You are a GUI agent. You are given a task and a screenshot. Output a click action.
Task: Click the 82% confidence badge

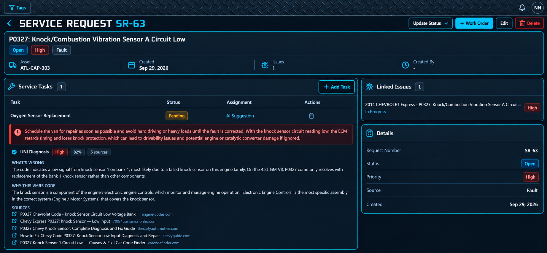click(77, 152)
